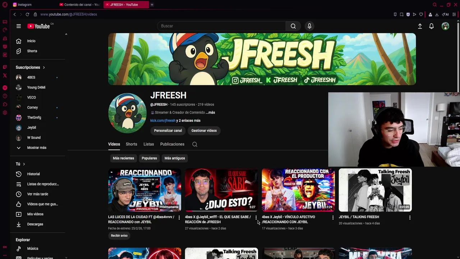Image resolution: width=460 pixels, height=259 pixels.
Task: Open the notifications bell
Action: click(x=431, y=26)
